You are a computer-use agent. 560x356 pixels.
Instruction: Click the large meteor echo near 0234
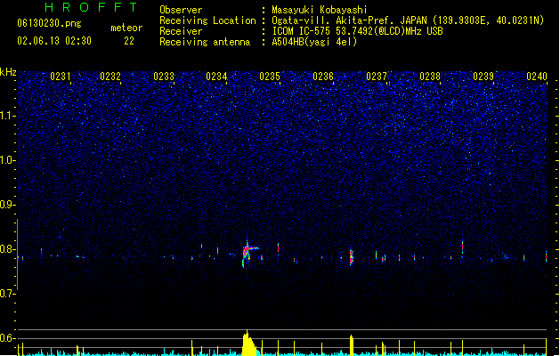tap(249, 252)
